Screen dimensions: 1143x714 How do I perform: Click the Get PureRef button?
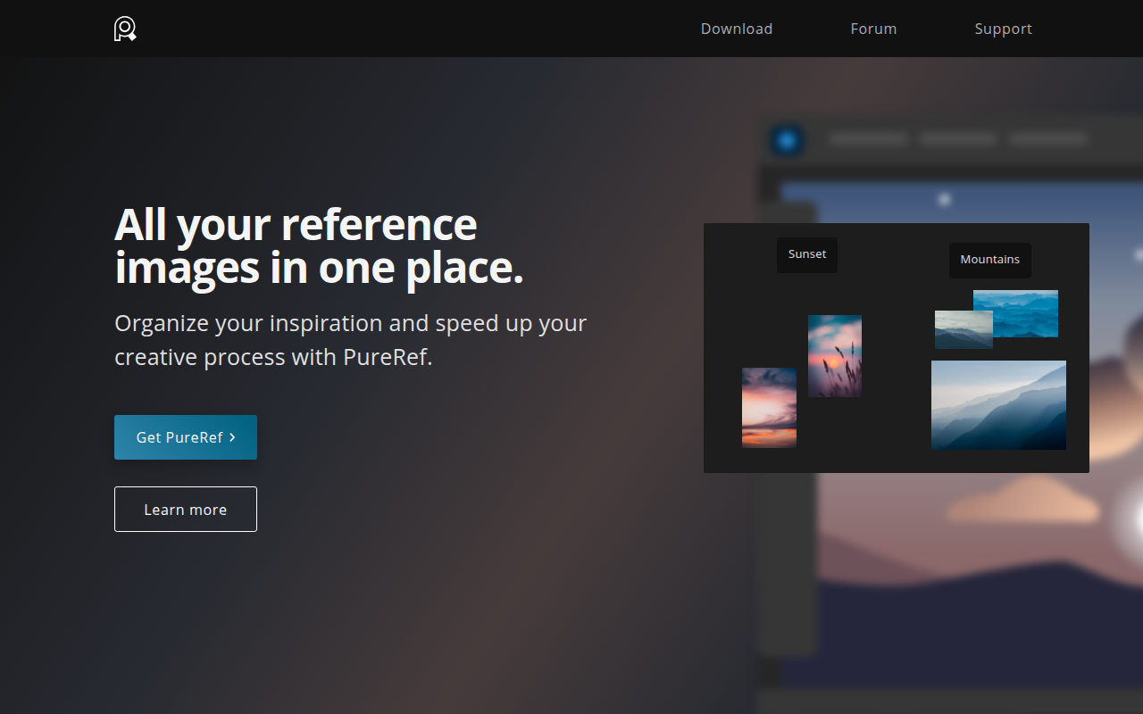pyautogui.click(x=186, y=437)
